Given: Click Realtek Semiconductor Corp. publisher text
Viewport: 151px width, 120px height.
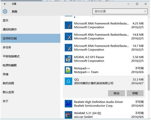Looking at the screenshot, I should click(x=94, y=106).
